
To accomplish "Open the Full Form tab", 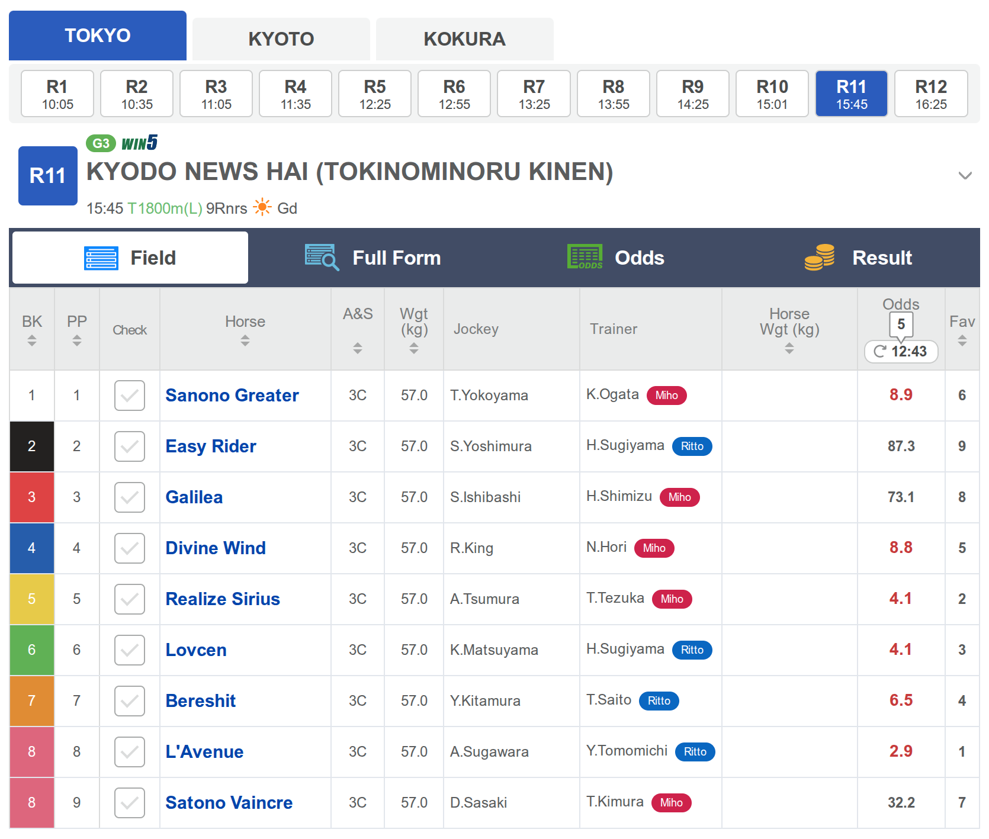I will point(373,258).
